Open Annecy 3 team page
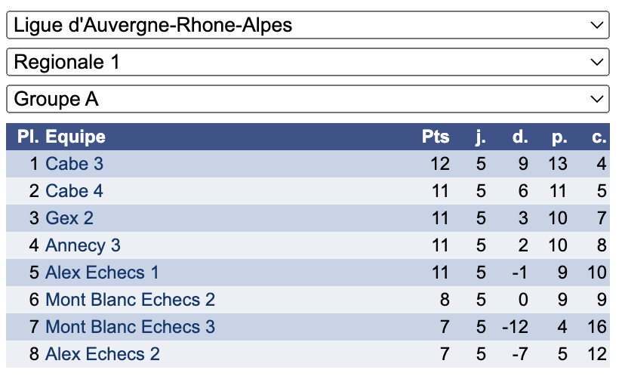Image resolution: width=622 pixels, height=376 pixels. click(x=83, y=245)
